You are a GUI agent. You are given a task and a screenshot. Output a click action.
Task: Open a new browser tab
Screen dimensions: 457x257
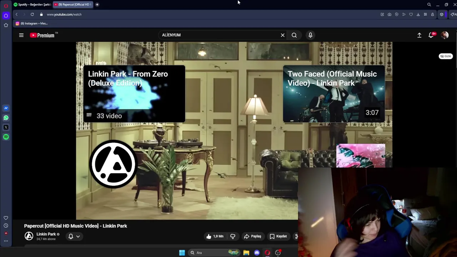coord(97,5)
